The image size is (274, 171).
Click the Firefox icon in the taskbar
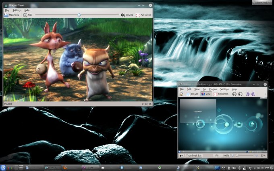point(65,168)
